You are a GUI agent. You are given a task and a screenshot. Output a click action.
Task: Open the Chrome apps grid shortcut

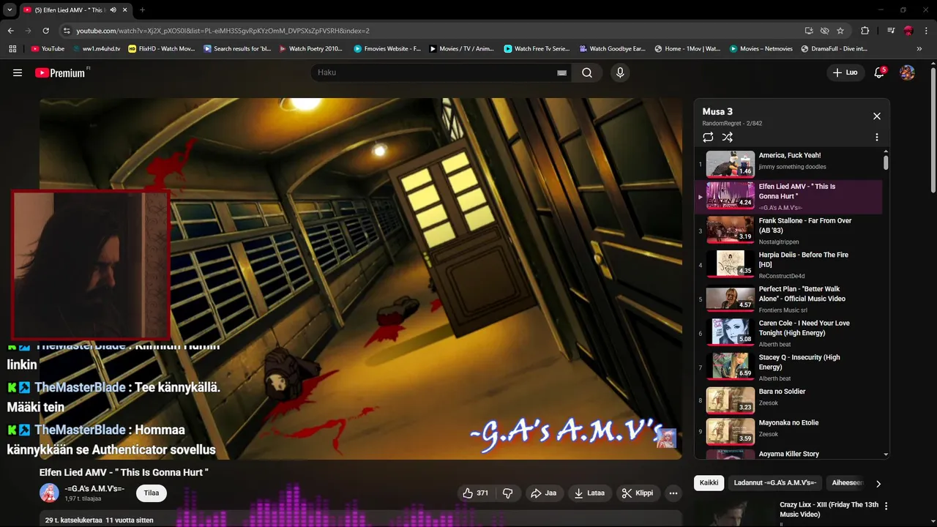click(x=12, y=49)
